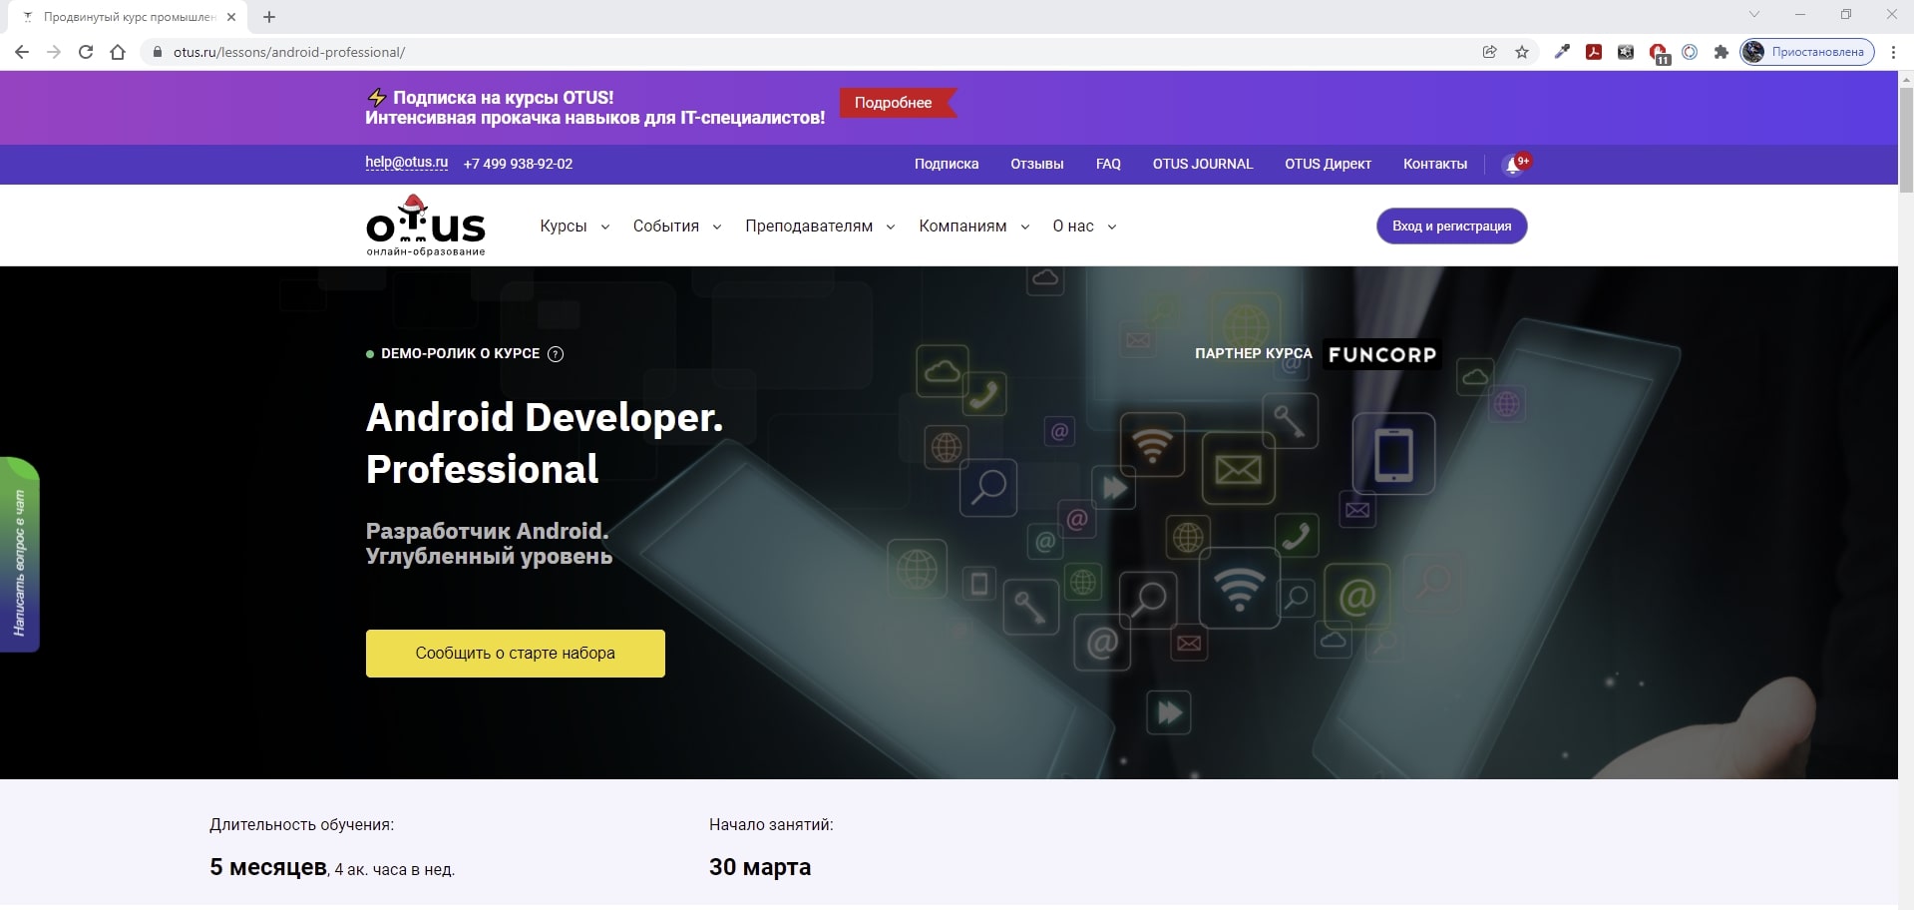
Task: Play the DEMO-РОЛИК О КУРСЕ video
Action: coord(460,353)
